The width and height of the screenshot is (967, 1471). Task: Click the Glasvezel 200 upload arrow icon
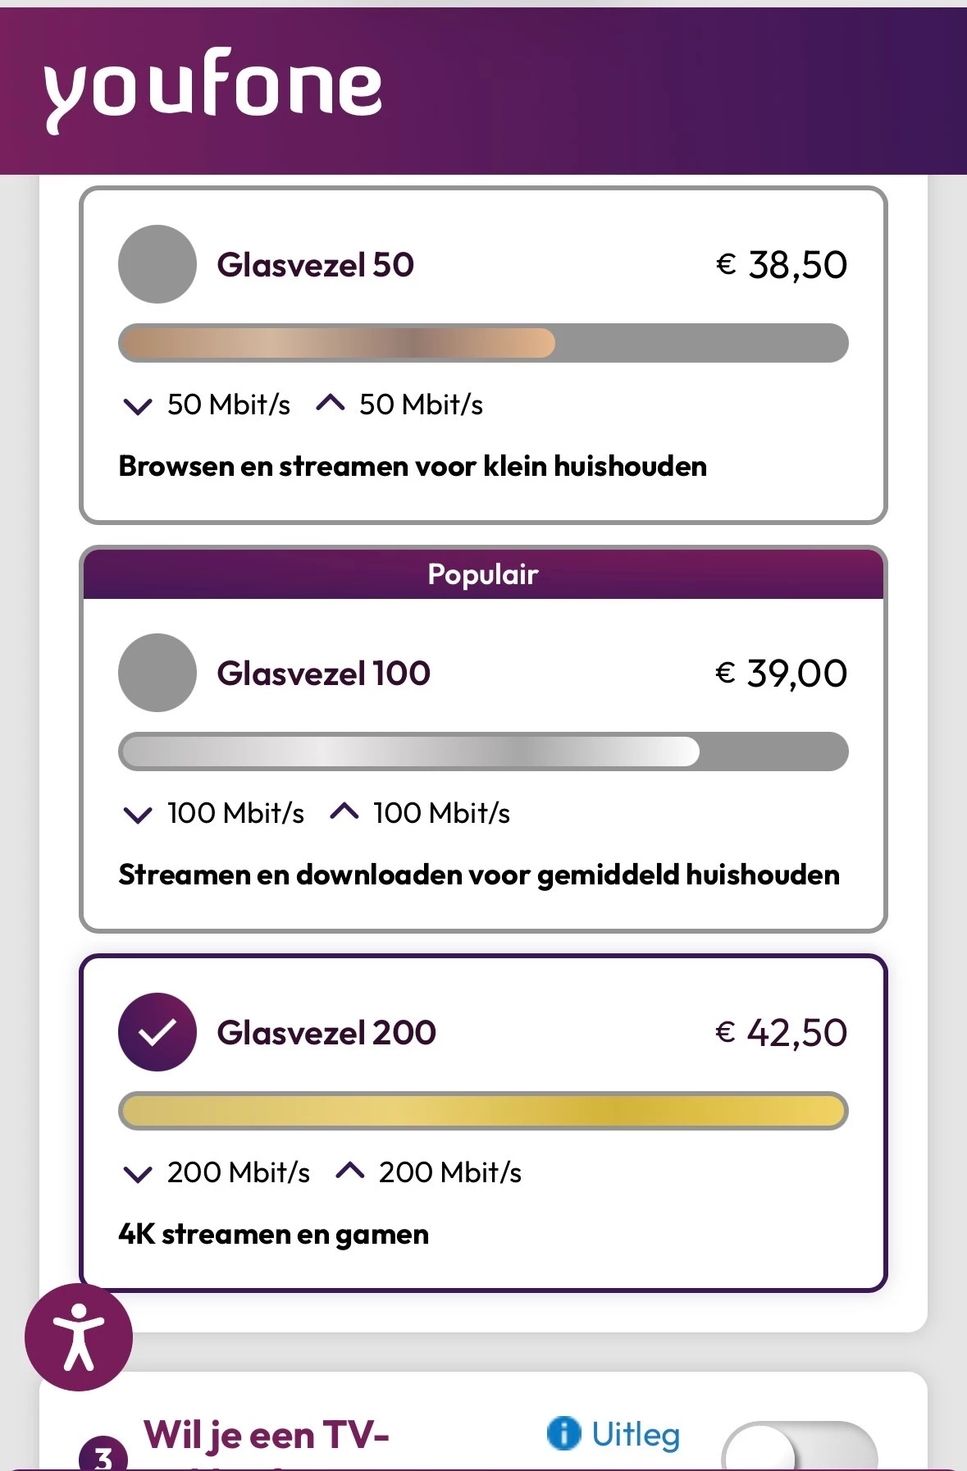349,1171
